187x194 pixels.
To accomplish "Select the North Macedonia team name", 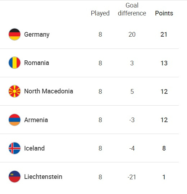I will [49, 91].
